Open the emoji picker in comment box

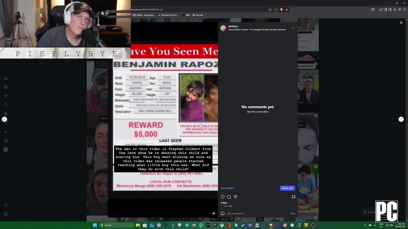pos(222,213)
